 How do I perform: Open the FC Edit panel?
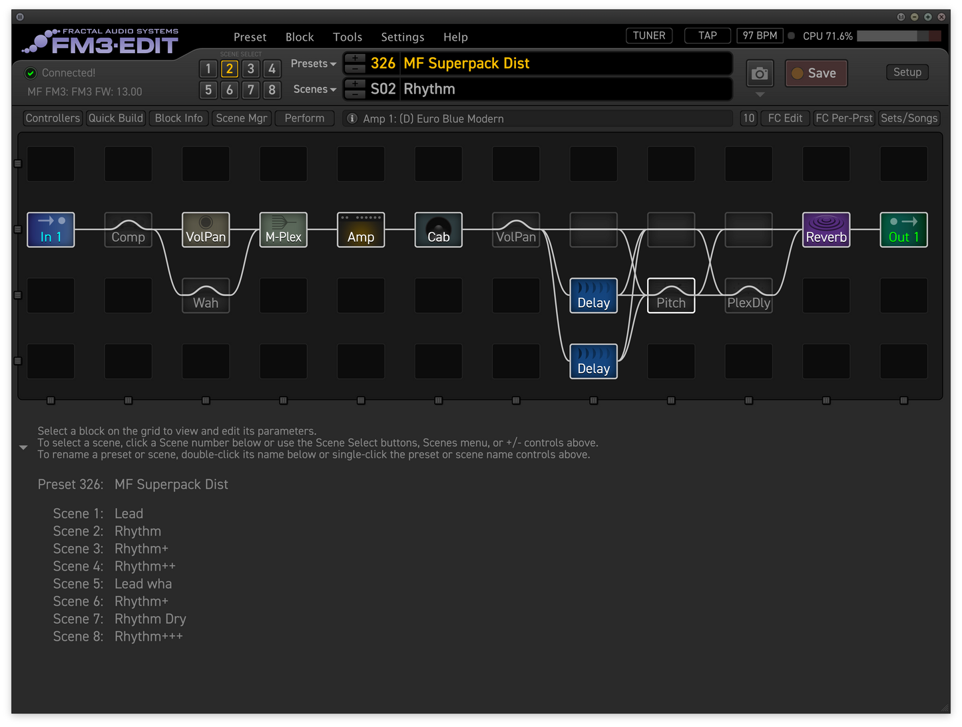(x=786, y=118)
